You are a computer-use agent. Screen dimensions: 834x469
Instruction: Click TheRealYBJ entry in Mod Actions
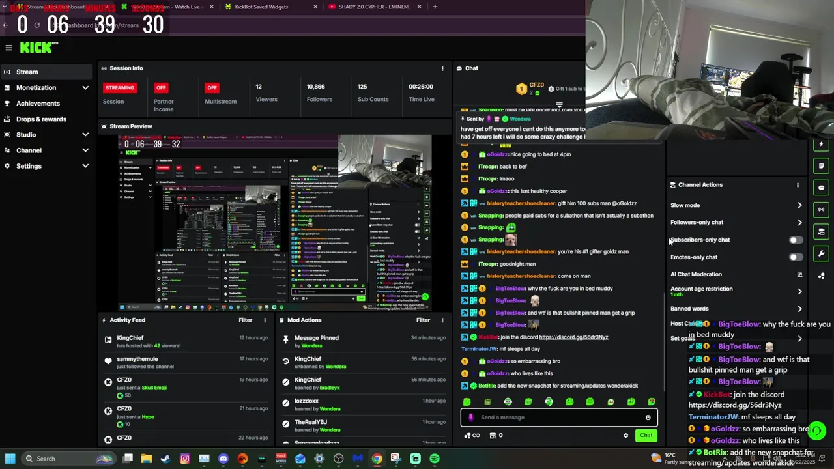point(311,422)
